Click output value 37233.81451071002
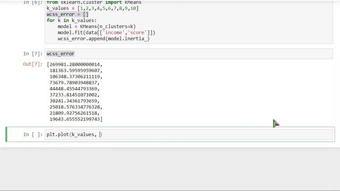This screenshot has width=340, height=191. (73, 95)
